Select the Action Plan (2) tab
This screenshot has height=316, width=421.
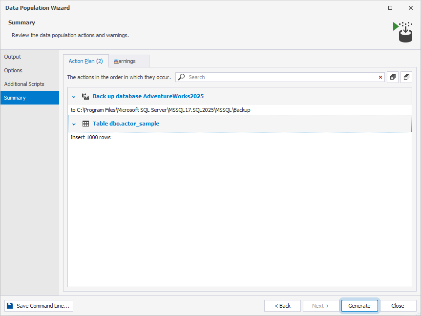click(x=85, y=61)
